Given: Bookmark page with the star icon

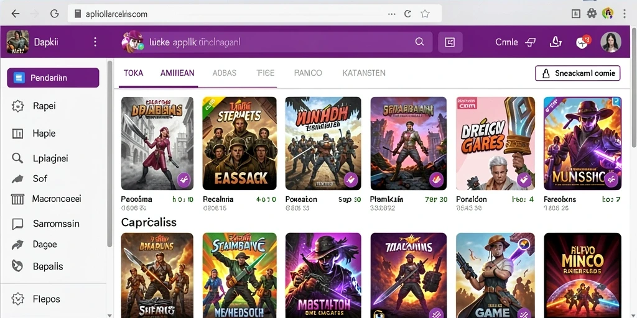Looking at the screenshot, I should pyautogui.click(x=425, y=14).
